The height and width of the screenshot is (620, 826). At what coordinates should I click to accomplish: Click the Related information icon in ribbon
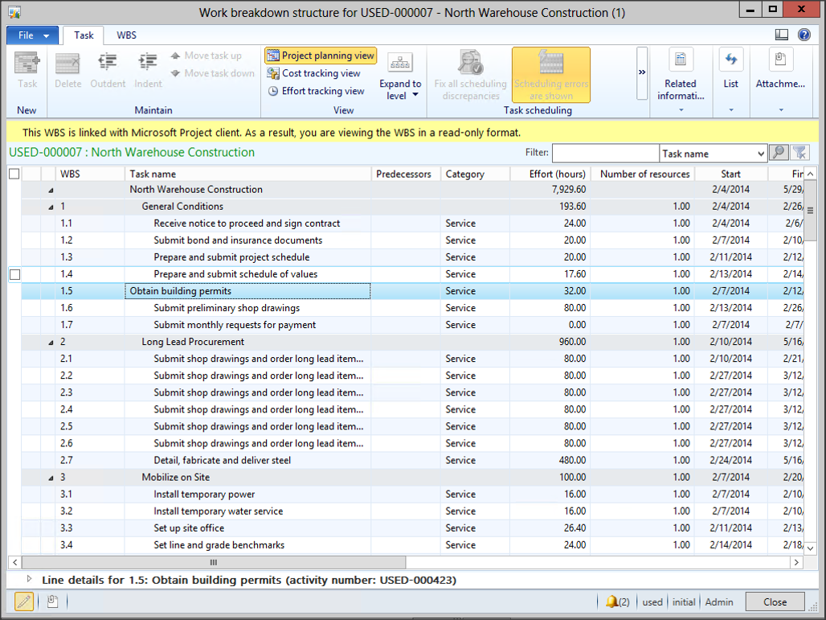point(680,61)
